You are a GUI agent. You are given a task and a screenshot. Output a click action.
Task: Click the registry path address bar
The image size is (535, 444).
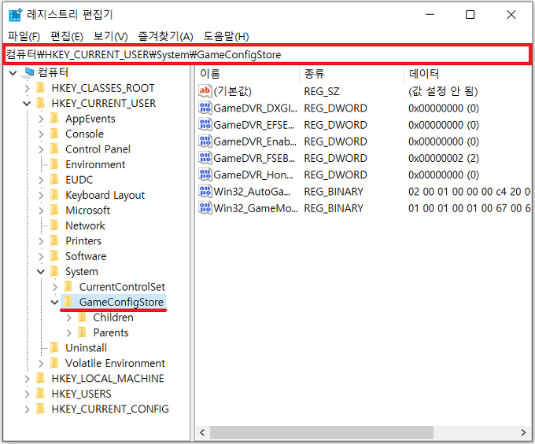pos(267,54)
